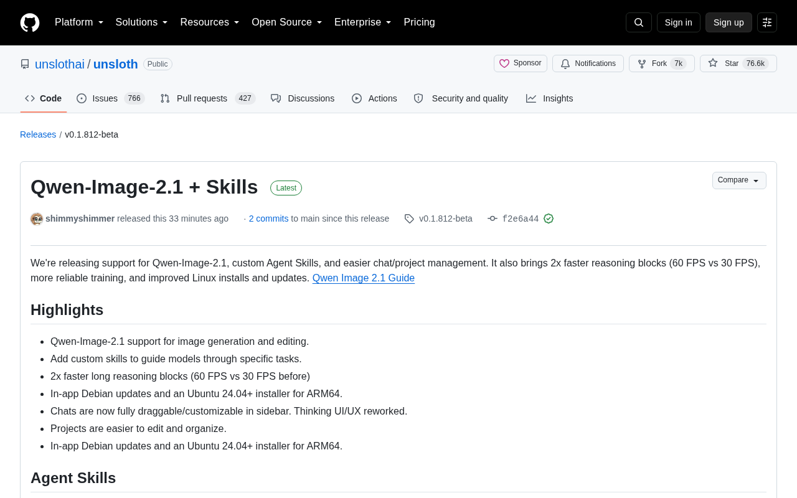Click the Sponsor heart button
The height and width of the screenshot is (498, 797).
point(521,63)
